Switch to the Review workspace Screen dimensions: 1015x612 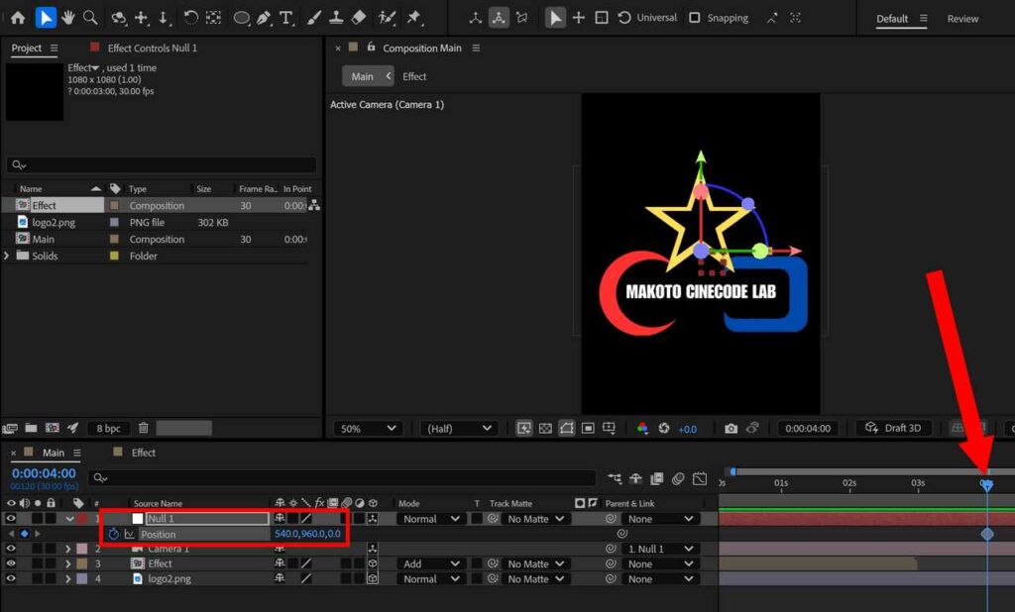(962, 19)
